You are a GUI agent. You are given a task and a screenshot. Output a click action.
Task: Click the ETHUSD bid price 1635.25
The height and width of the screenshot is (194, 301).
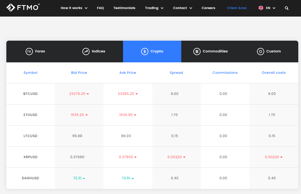77,115
